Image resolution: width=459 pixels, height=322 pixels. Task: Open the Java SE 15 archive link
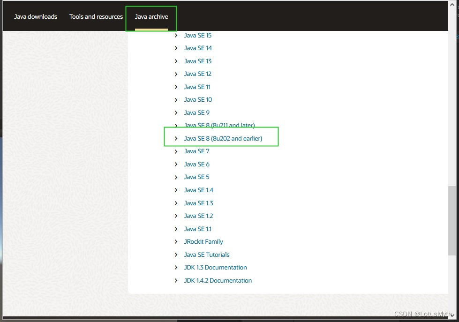point(197,36)
